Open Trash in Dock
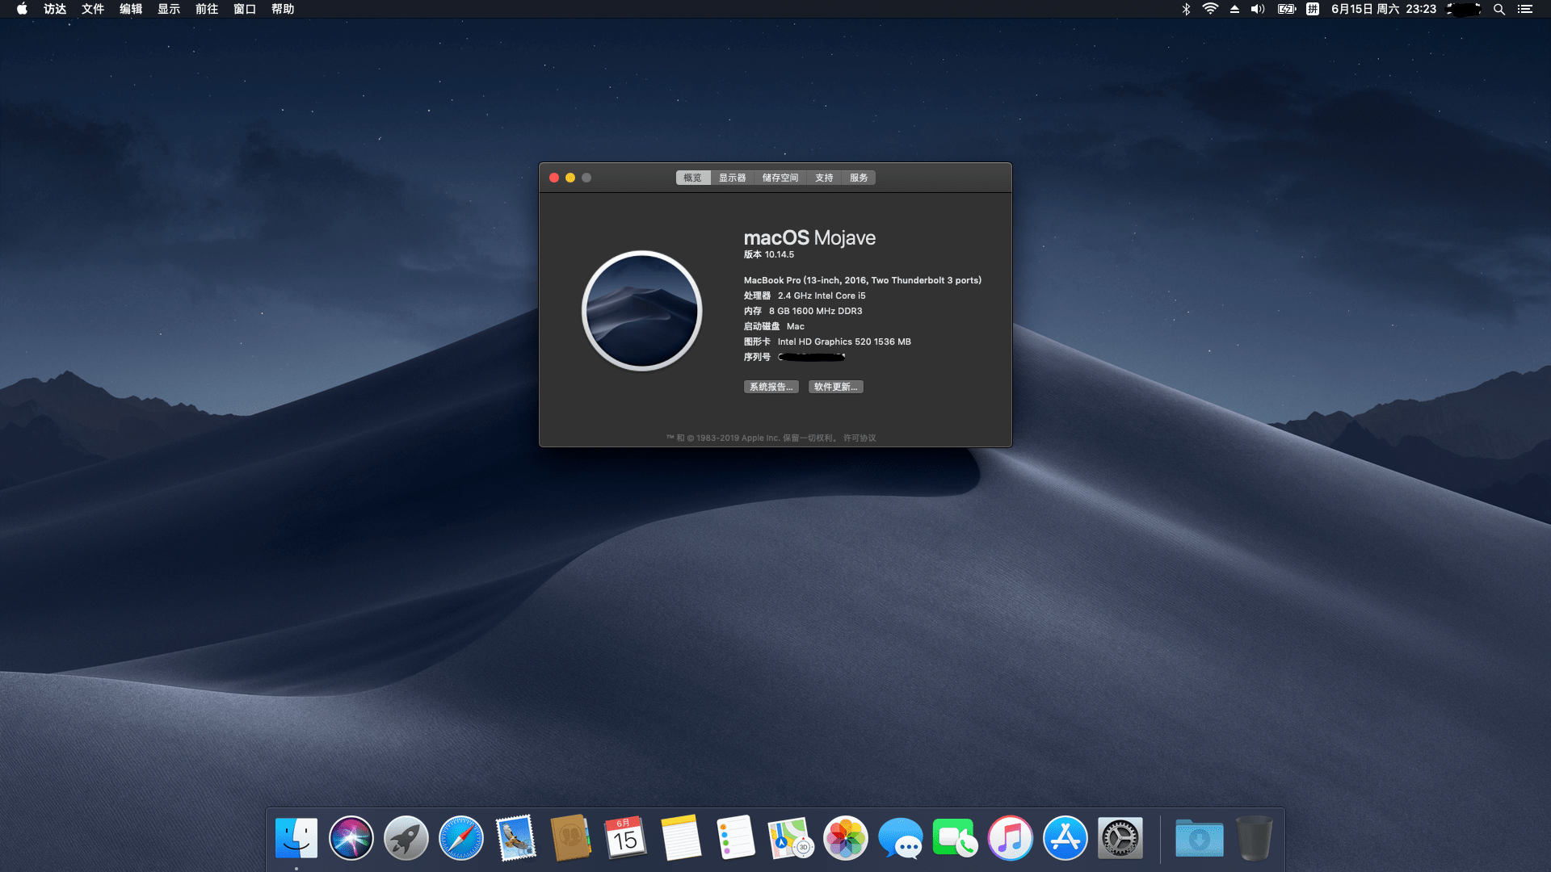The height and width of the screenshot is (872, 1551). coord(1255,838)
